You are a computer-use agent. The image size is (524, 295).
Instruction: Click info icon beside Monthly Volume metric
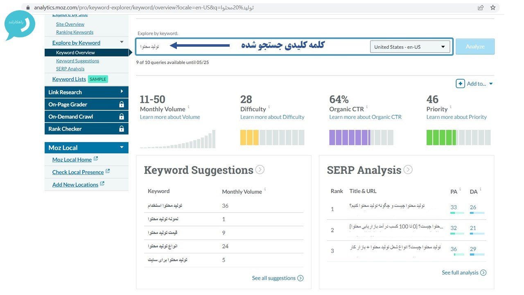tap(189, 107)
